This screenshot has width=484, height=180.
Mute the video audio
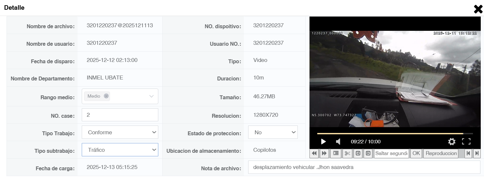click(338, 141)
